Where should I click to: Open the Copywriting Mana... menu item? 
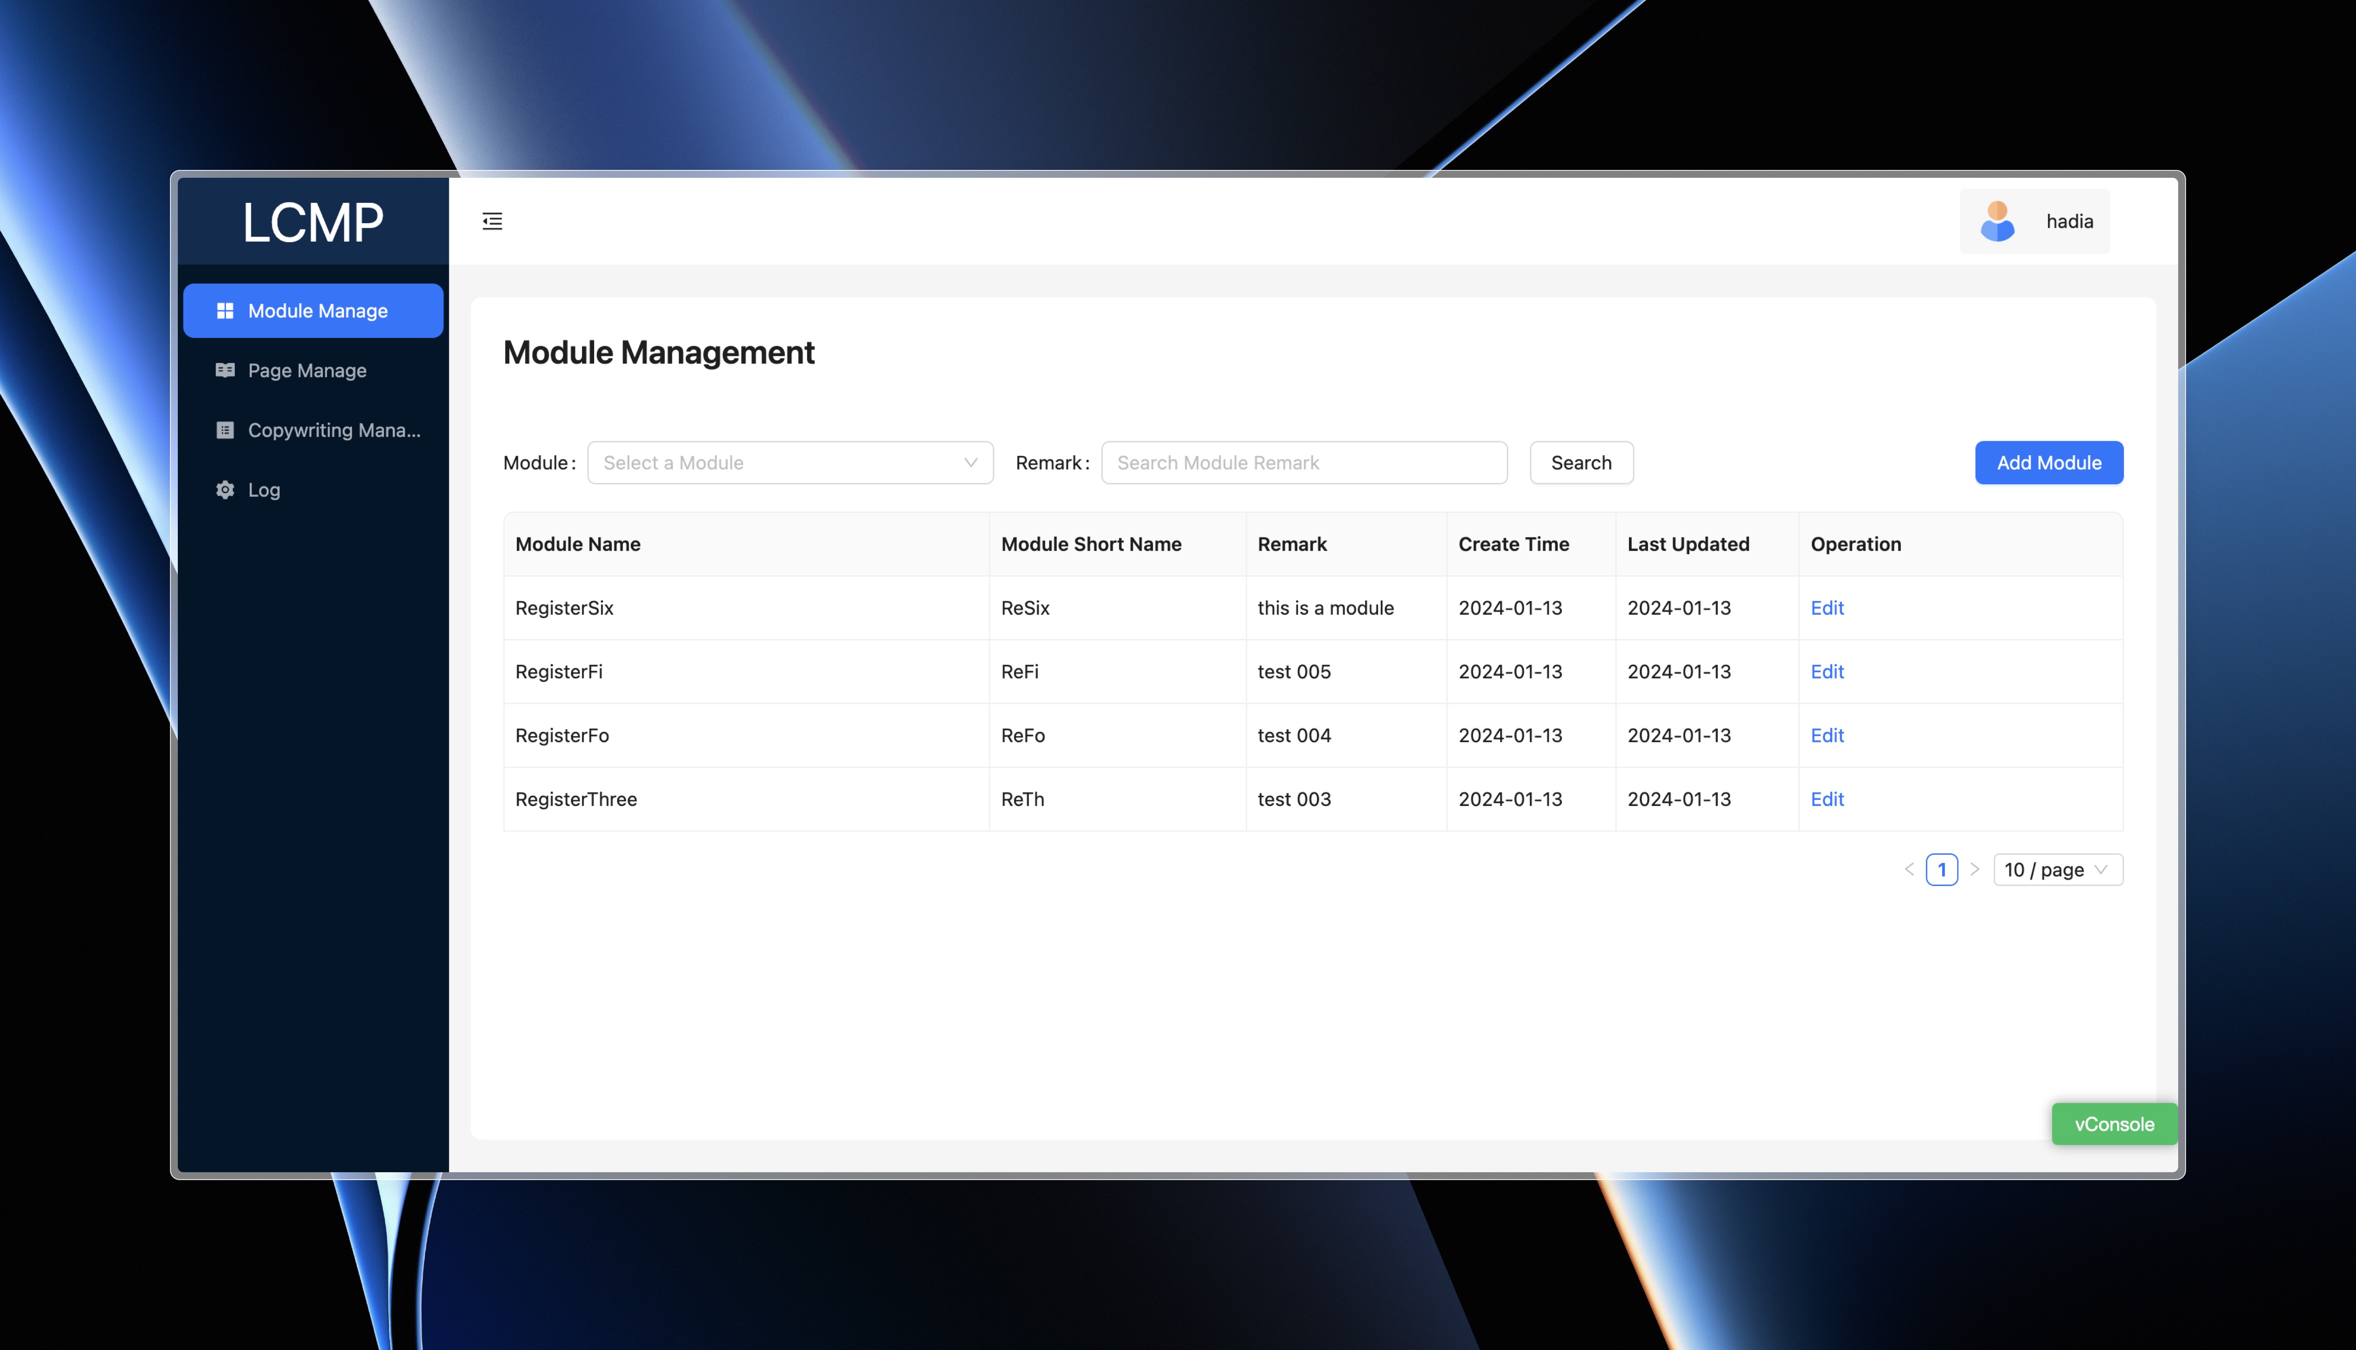(x=313, y=429)
